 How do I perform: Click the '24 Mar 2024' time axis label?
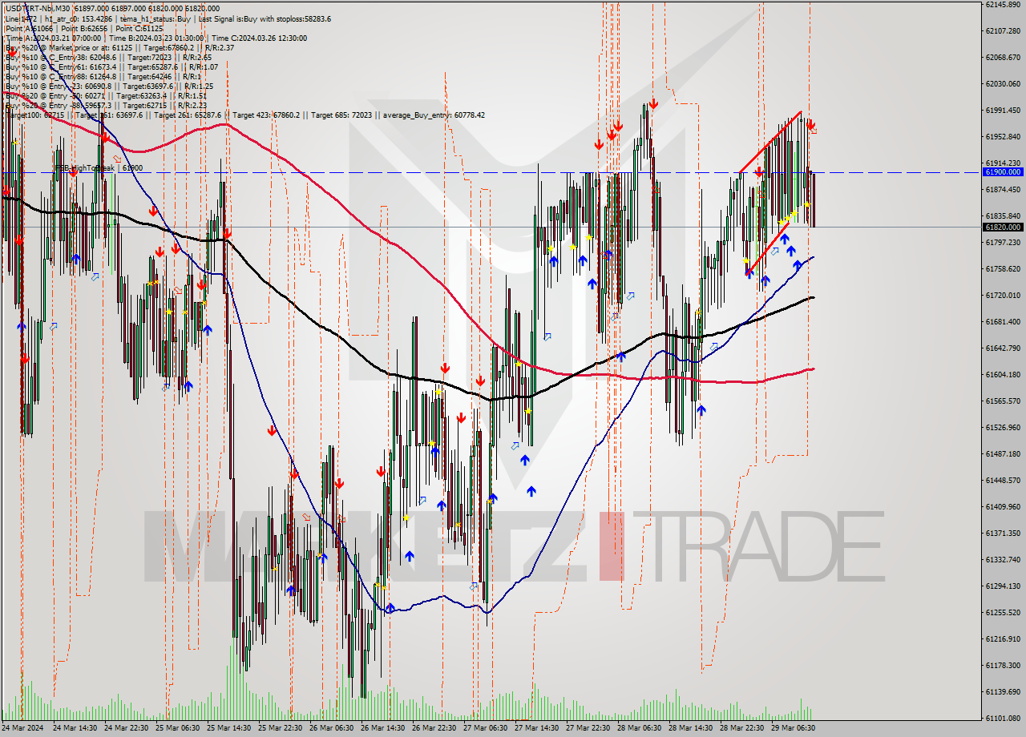click(22, 728)
